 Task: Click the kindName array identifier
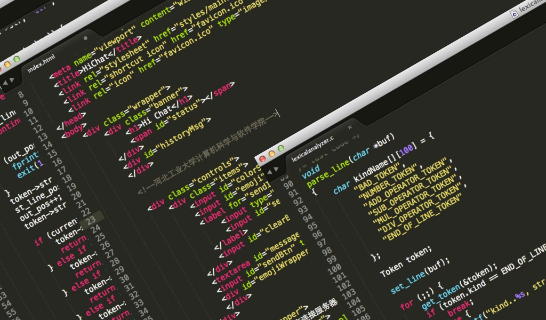coord(371,171)
